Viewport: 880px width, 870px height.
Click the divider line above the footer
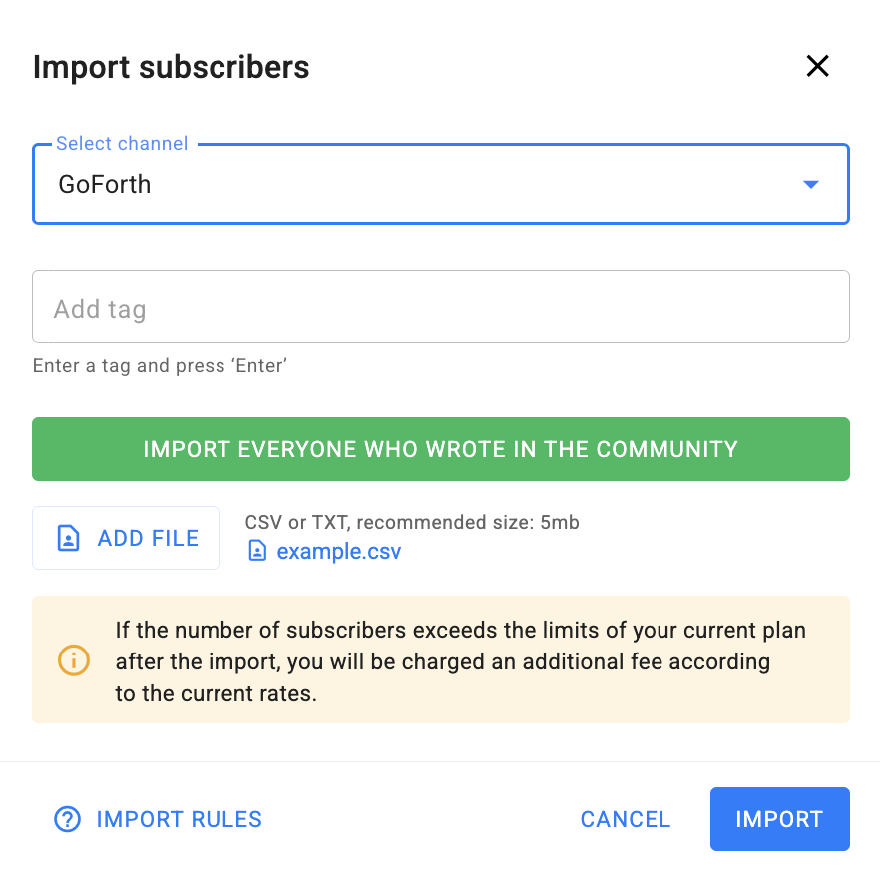(x=440, y=762)
